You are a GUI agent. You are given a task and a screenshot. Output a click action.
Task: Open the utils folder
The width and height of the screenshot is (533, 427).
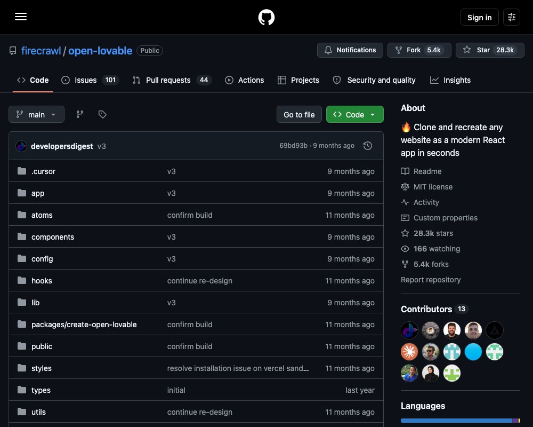(x=38, y=412)
